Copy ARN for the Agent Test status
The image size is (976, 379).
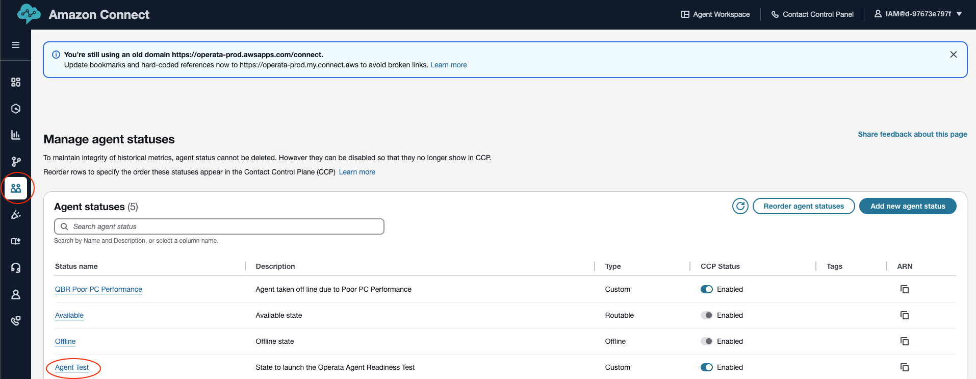(905, 367)
